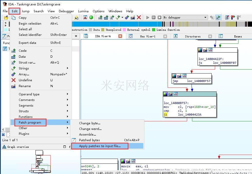Click the struct var toolbar icon
Image resolution: width=252 pixels, height=174 pixels.
point(112,17)
